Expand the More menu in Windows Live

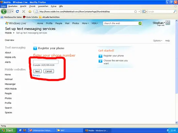pos(85,23)
